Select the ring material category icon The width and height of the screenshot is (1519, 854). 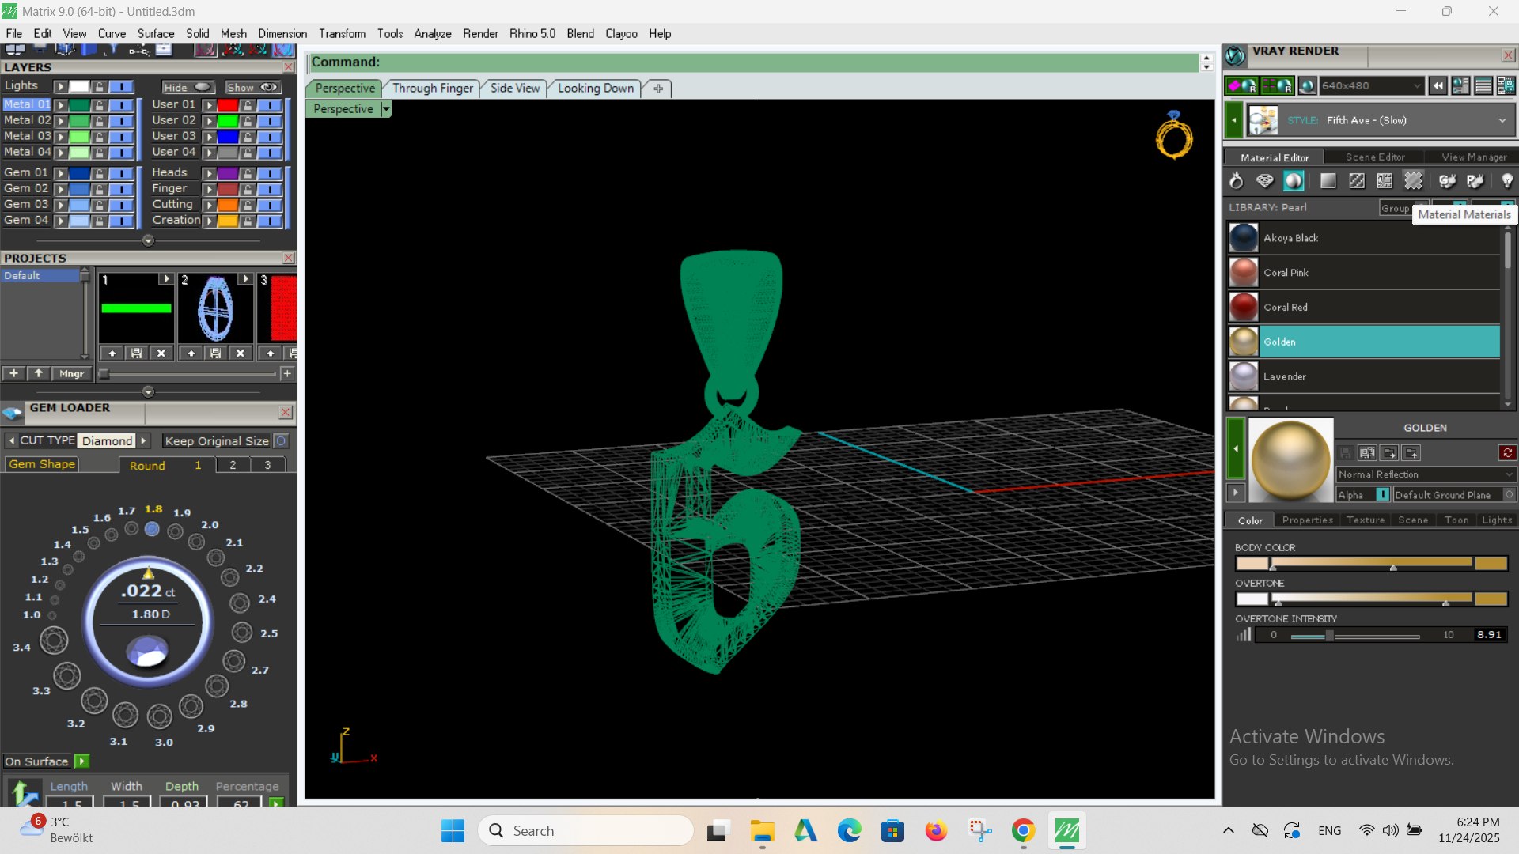[1236, 181]
